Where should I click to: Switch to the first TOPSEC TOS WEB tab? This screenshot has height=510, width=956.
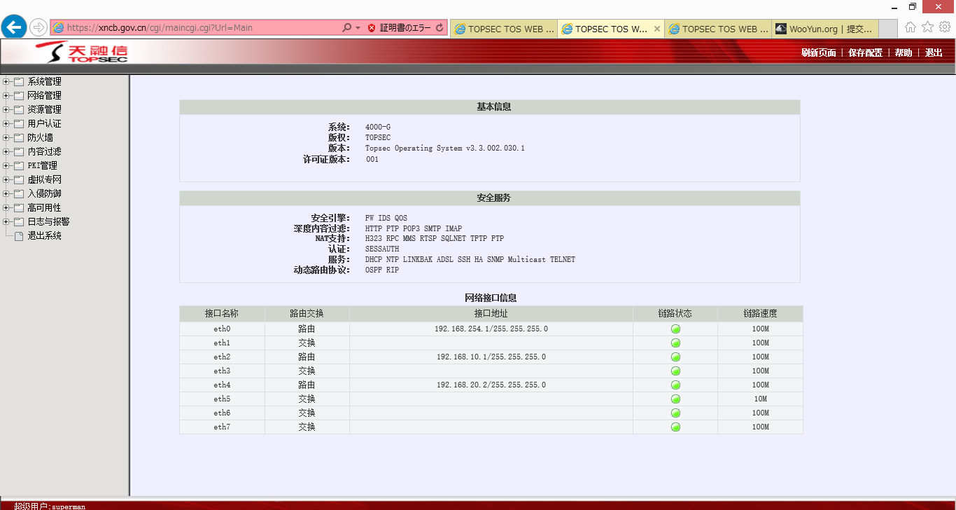coord(504,29)
